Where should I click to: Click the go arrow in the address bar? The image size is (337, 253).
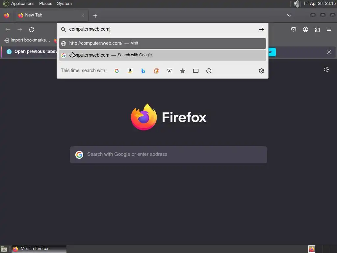261,29
